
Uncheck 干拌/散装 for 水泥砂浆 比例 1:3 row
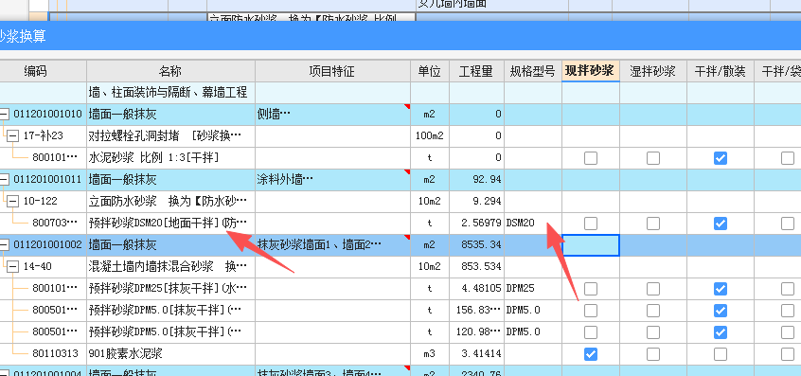[x=721, y=158]
